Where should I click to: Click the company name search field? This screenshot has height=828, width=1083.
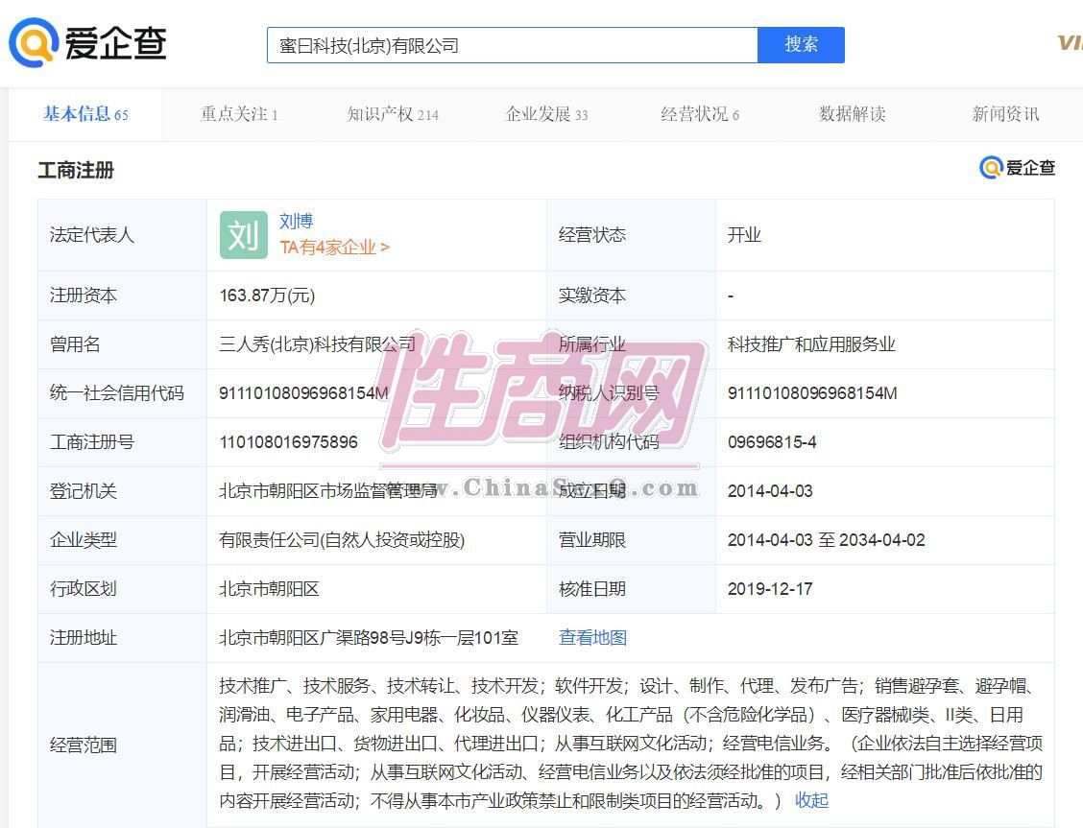click(x=512, y=45)
